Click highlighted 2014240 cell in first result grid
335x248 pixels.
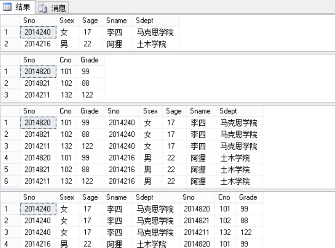[38, 32]
